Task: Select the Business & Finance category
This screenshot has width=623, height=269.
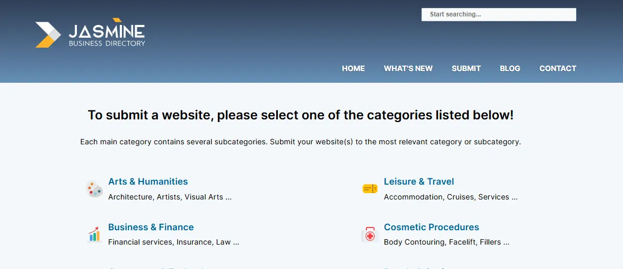Action: (151, 227)
